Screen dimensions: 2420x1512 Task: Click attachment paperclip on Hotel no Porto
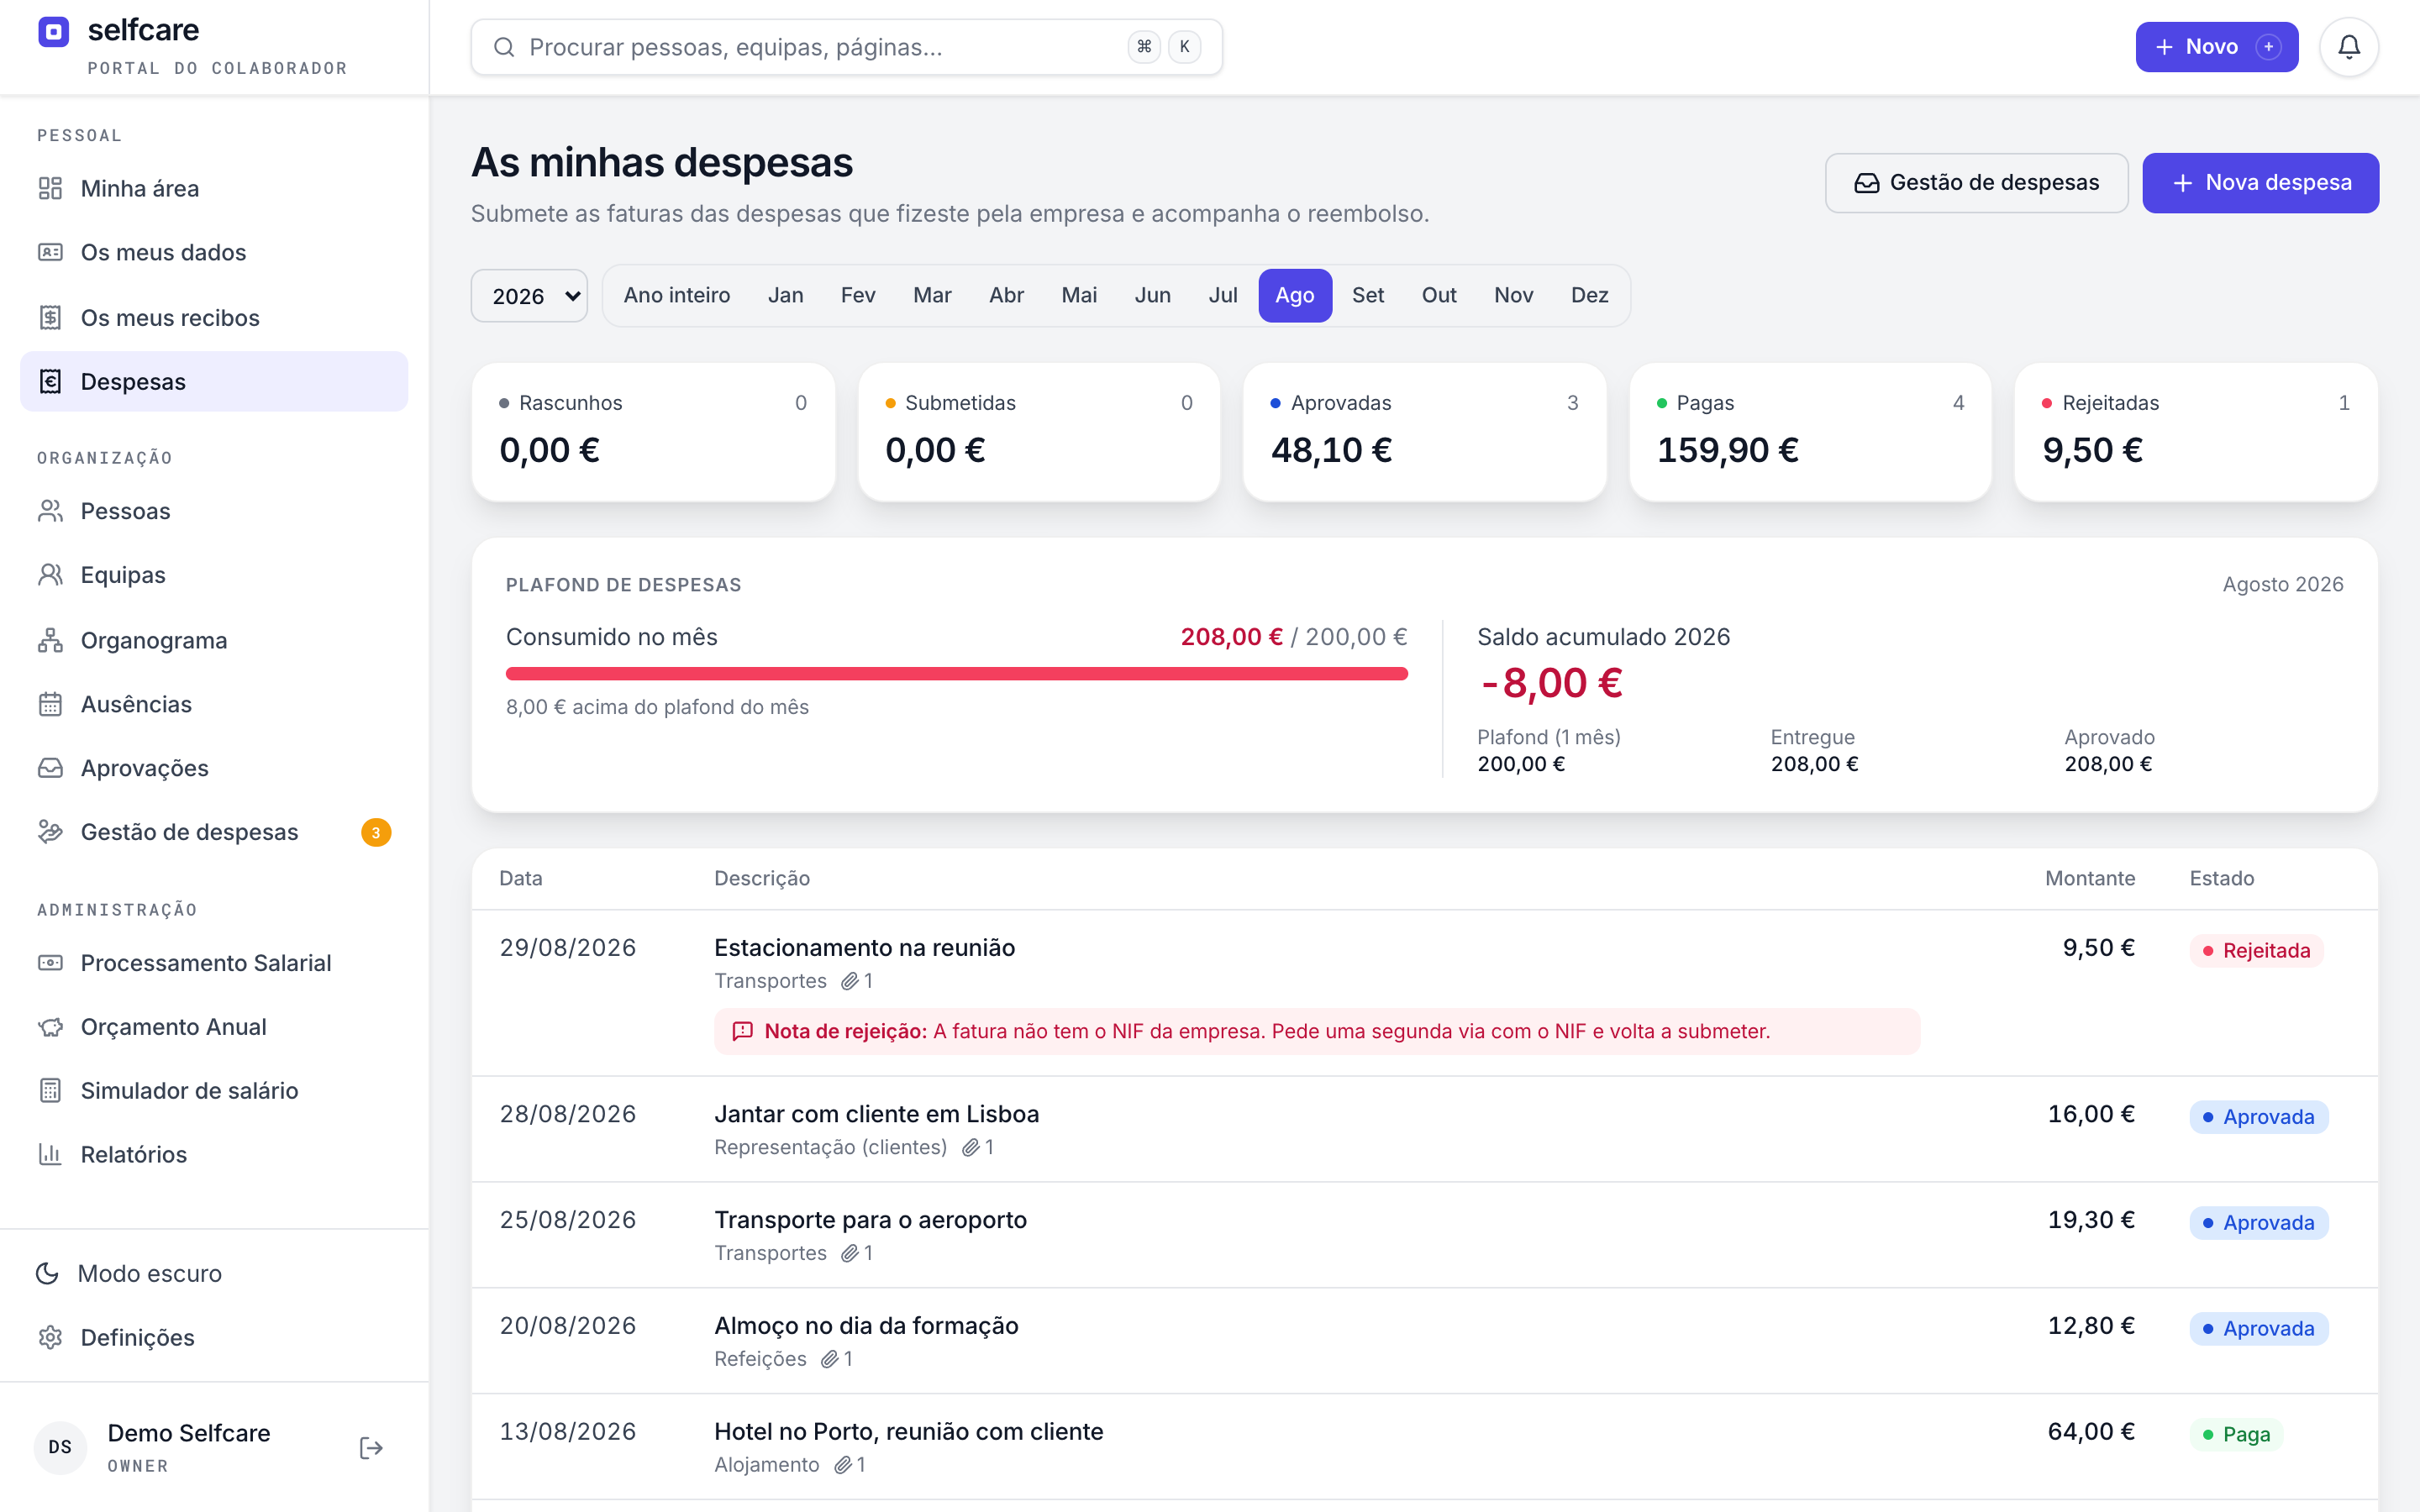[843, 1465]
